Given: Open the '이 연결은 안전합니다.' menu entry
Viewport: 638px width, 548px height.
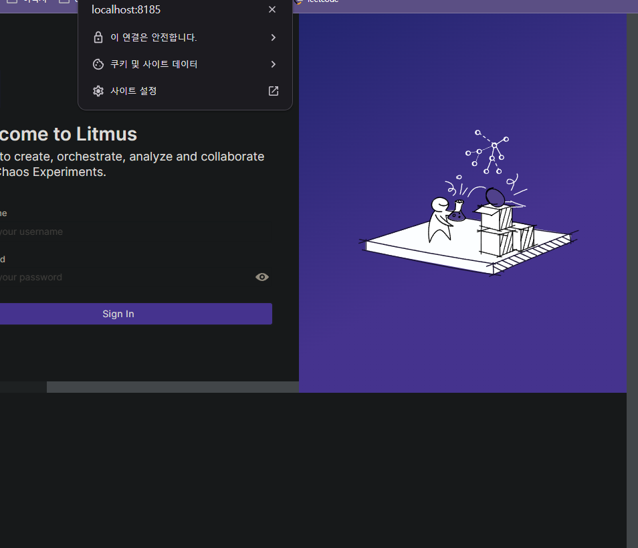Looking at the screenshot, I should coord(185,37).
